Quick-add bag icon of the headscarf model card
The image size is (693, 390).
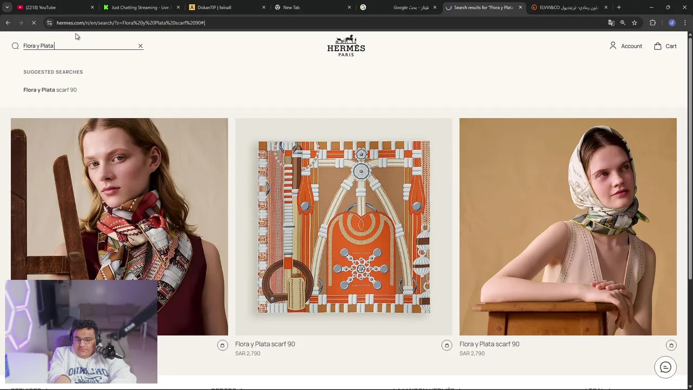tap(671, 345)
